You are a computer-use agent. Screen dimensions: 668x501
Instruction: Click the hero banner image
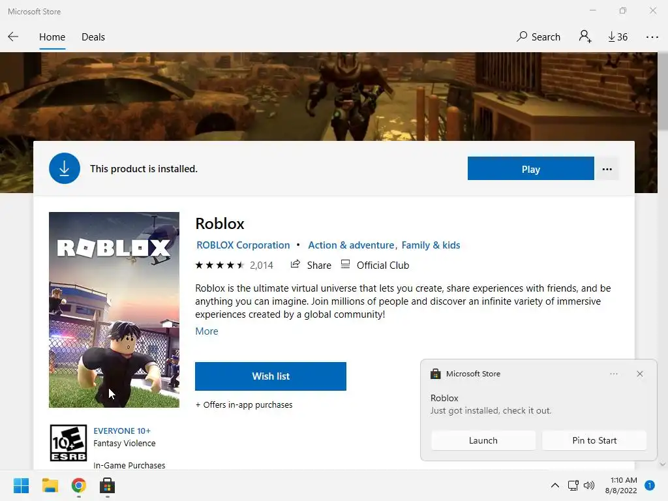coord(329,97)
